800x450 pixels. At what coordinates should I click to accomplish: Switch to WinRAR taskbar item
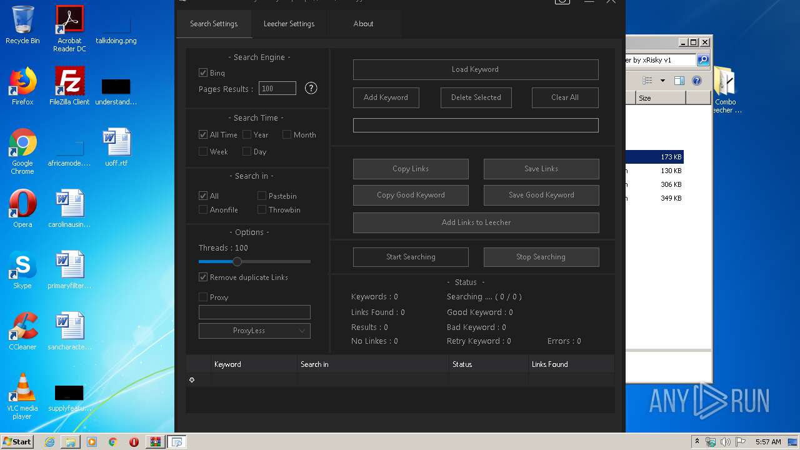[155, 442]
